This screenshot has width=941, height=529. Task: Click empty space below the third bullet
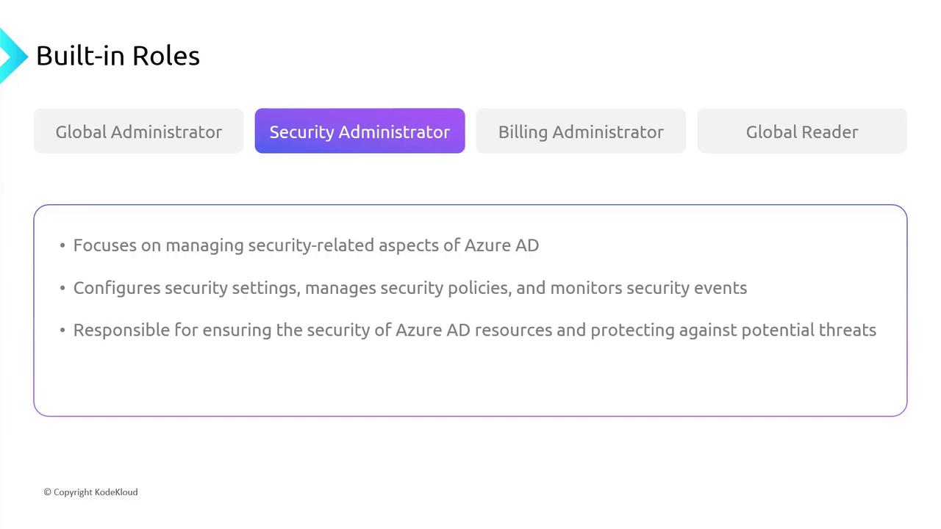pos(470,378)
